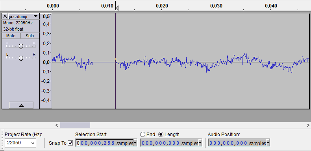The image size is (311, 151).
Task: Mute the jazzdump track
Action: point(11,36)
